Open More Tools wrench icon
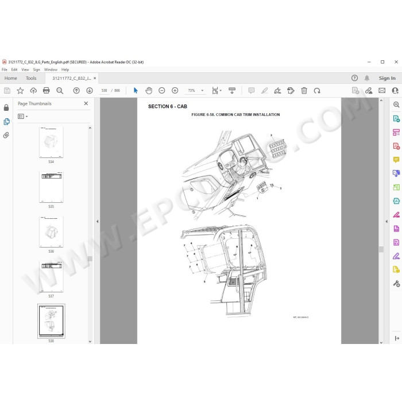402x402 pixels. pyautogui.click(x=396, y=284)
